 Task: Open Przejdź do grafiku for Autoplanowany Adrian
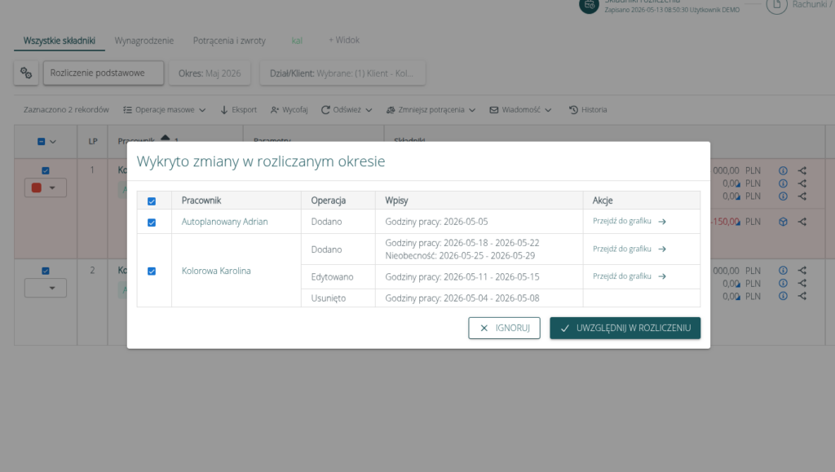click(x=629, y=221)
